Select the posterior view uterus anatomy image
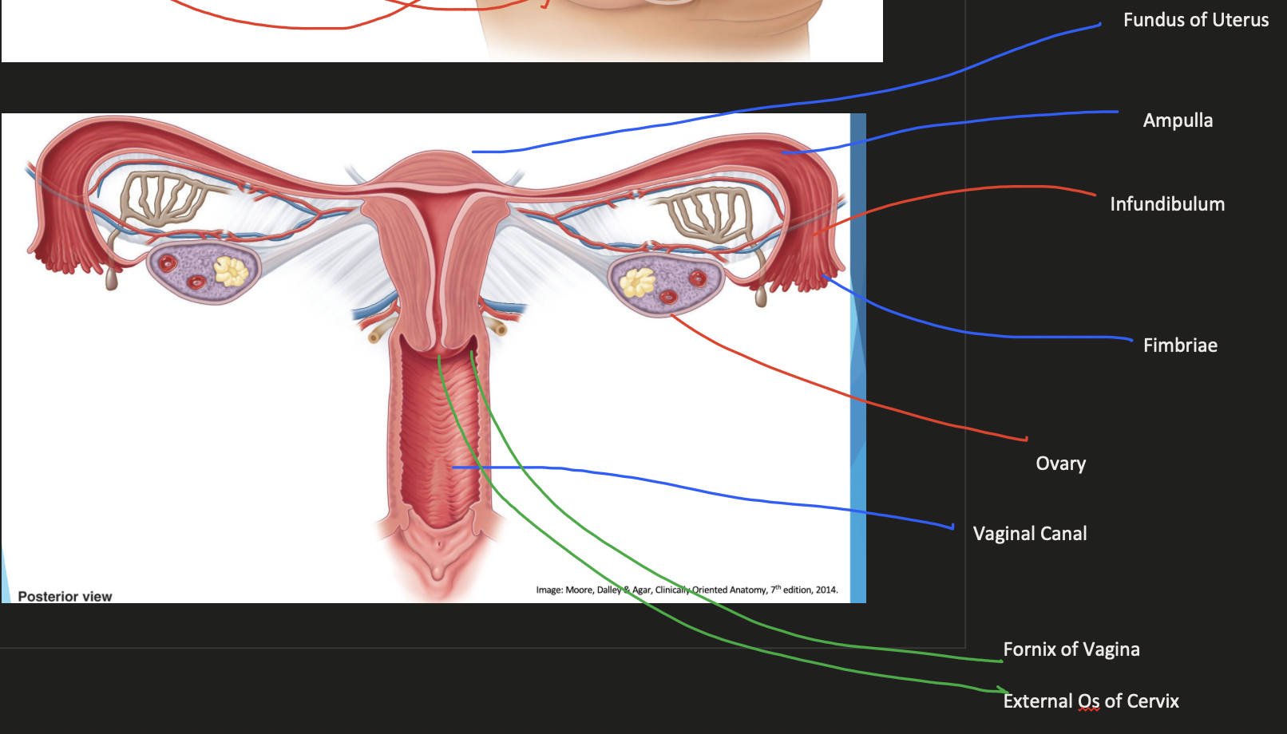Viewport: 1287px width, 734px height. [434, 358]
